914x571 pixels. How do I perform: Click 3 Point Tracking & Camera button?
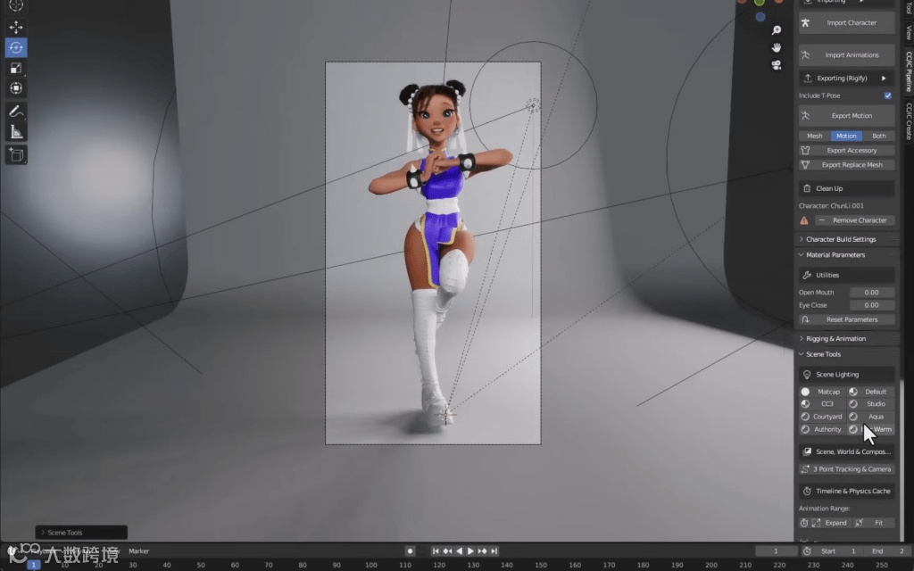pos(846,469)
